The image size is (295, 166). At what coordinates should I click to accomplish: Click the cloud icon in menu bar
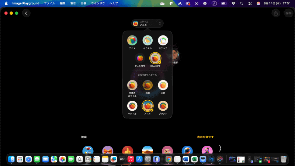pos(162,3)
